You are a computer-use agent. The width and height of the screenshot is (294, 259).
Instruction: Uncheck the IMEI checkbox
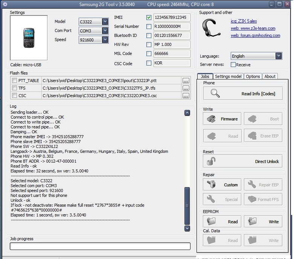(149, 17)
